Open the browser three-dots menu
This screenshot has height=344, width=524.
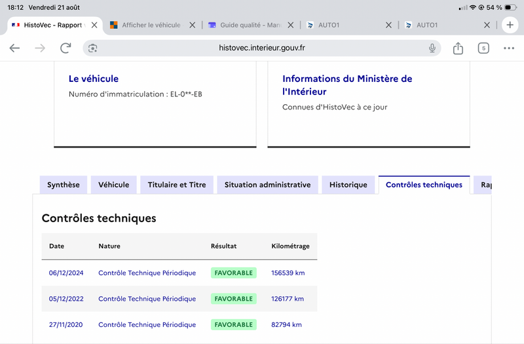509,48
